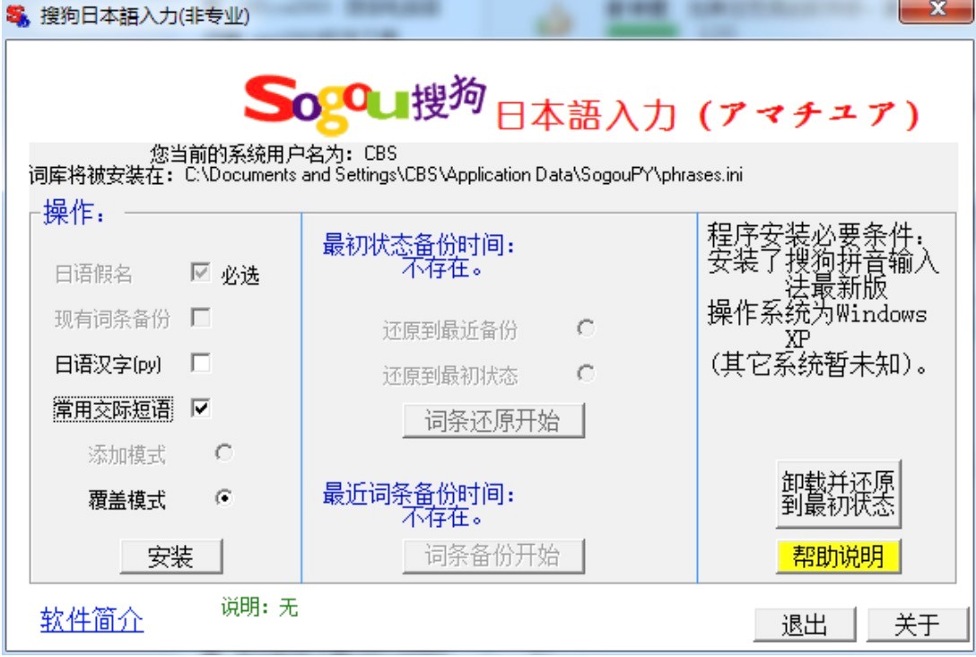976x657 pixels.
Task: Choose the 还原到最近备份 radio option
Action: coord(586,328)
